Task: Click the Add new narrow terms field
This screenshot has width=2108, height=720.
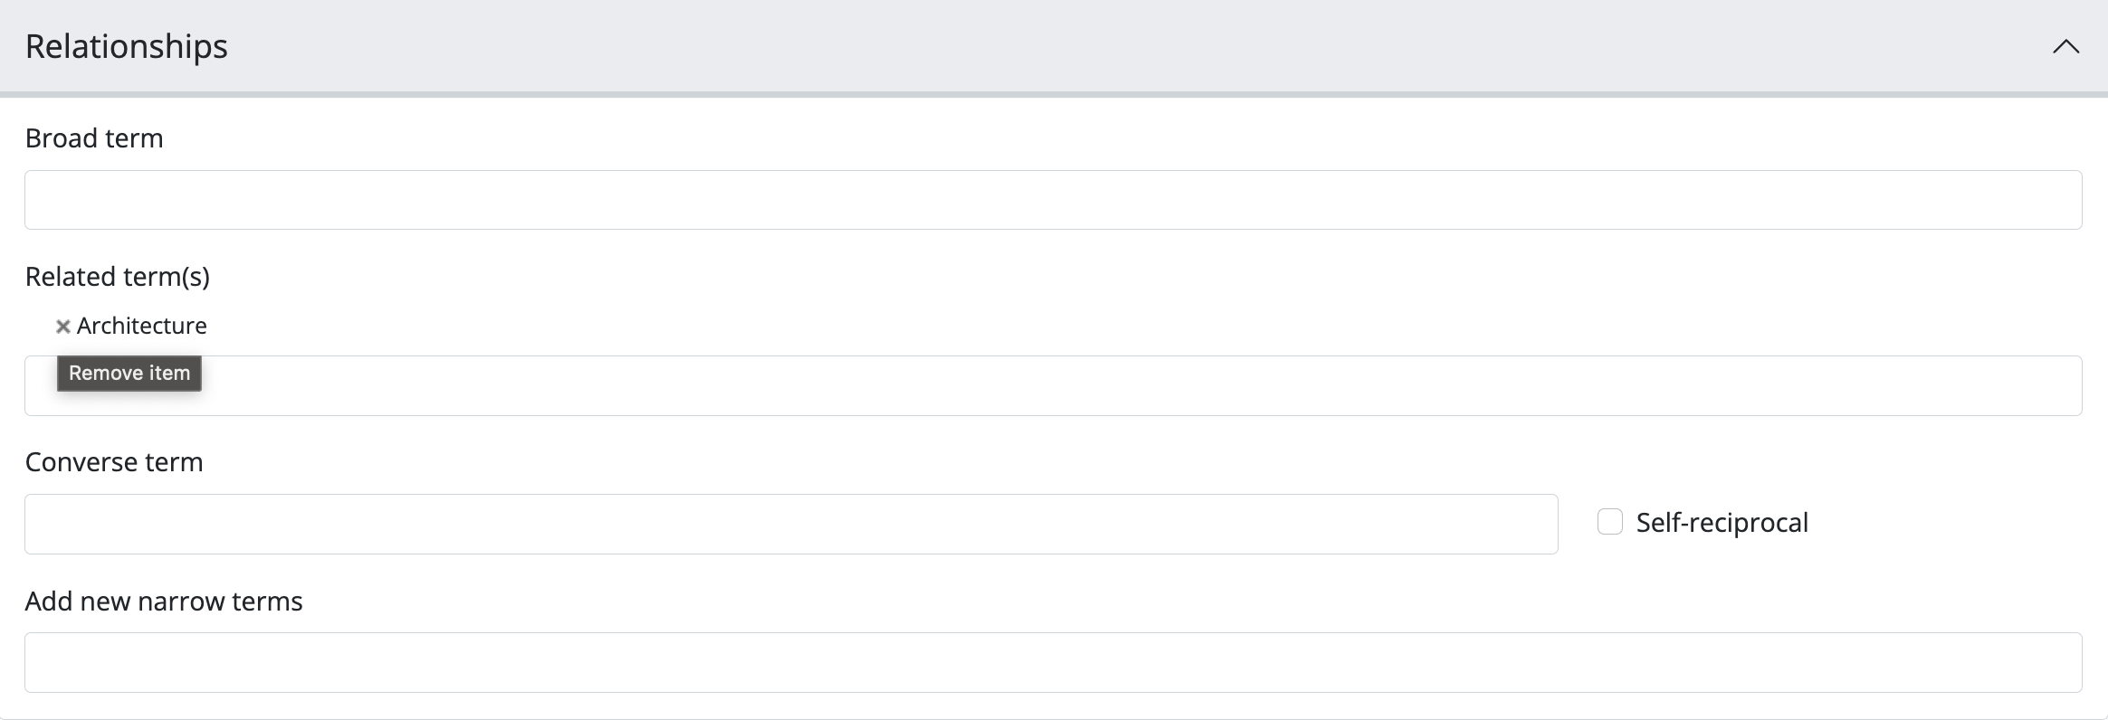Action: coord(1053,662)
